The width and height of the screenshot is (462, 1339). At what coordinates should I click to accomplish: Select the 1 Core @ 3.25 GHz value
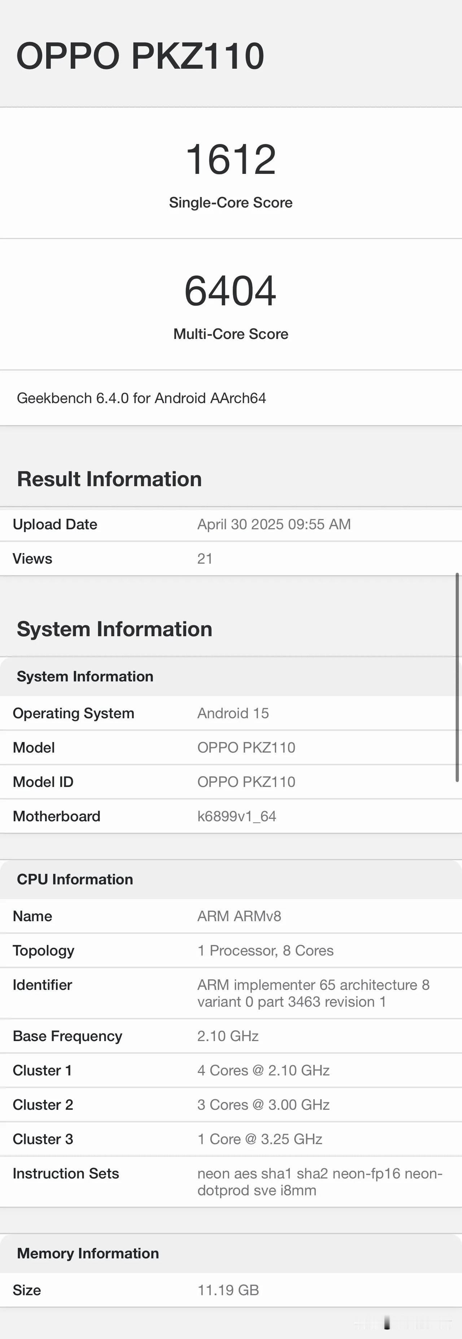click(x=260, y=1139)
